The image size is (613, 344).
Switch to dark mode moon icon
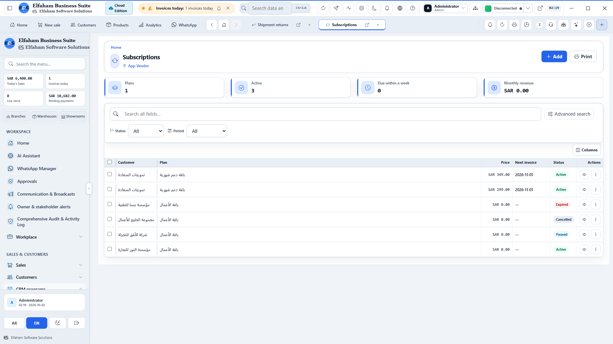click(x=374, y=8)
